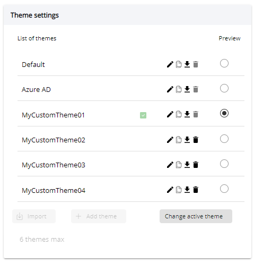The width and height of the screenshot is (254, 263).
Task: Select the MyCustomTheme03 list row name
Action: click(x=54, y=165)
